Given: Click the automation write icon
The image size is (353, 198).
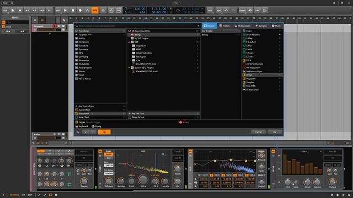Looking at the screenshot, I should tap(88, 10).
